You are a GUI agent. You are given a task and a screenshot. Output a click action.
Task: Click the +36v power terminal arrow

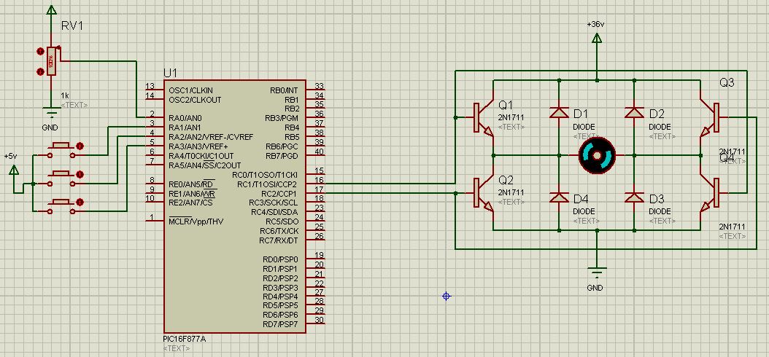(x=597, y=38)
